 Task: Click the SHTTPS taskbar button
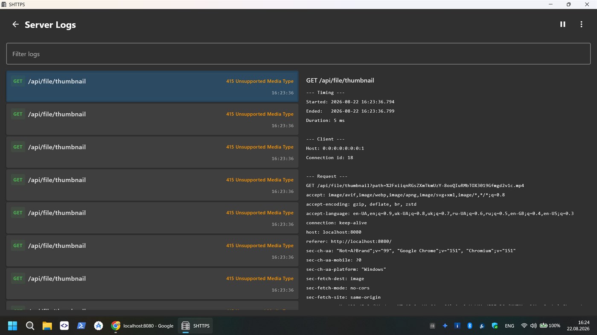coord(195,326)
